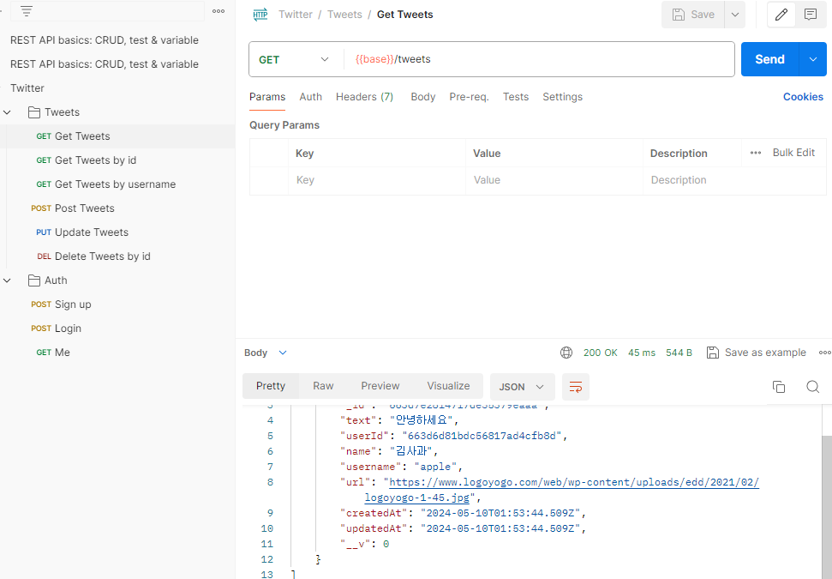Collapse the Auth folder chevron
The width and height of the screenshot is (832, 579).
pos(8,280)
